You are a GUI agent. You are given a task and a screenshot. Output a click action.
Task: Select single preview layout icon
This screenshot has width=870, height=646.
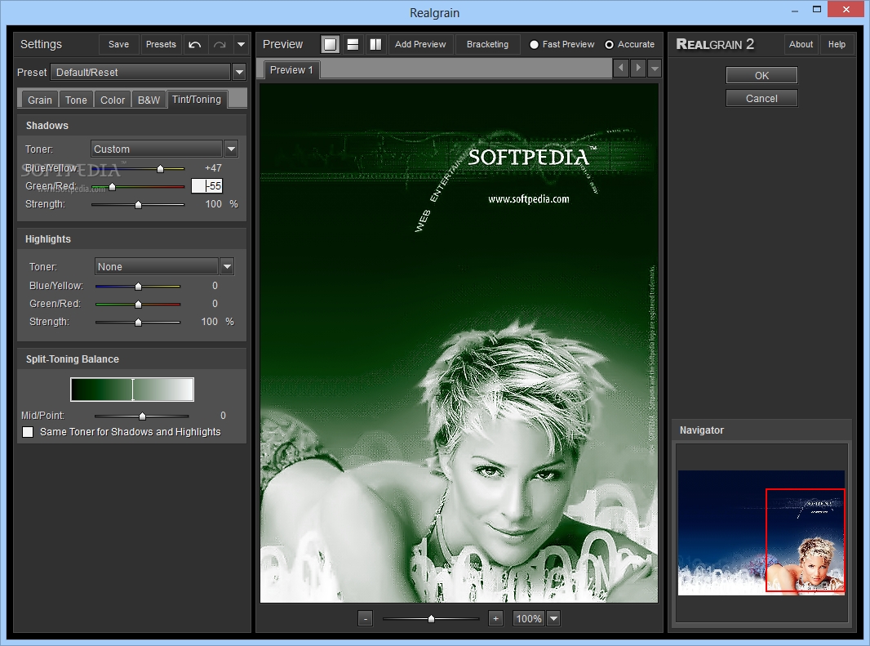(x=331, y=44)
